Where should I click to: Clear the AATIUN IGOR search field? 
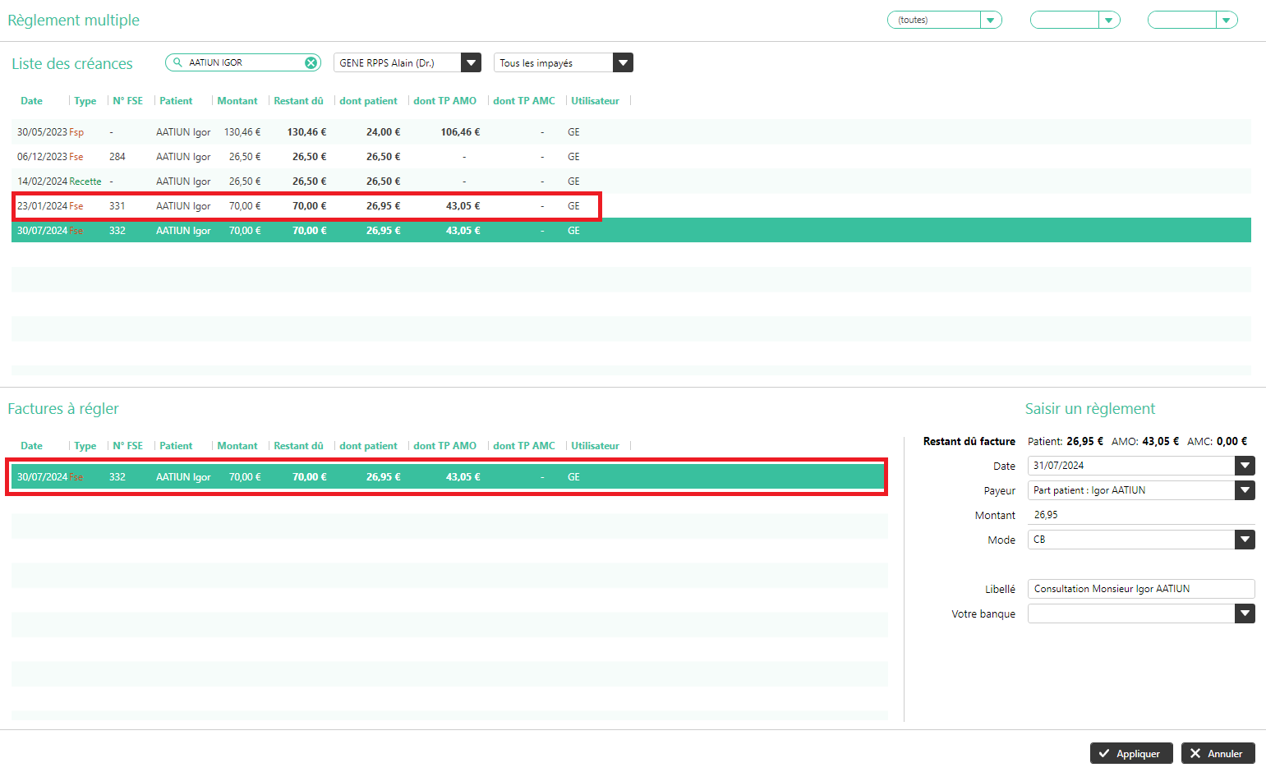click(311, 62)
